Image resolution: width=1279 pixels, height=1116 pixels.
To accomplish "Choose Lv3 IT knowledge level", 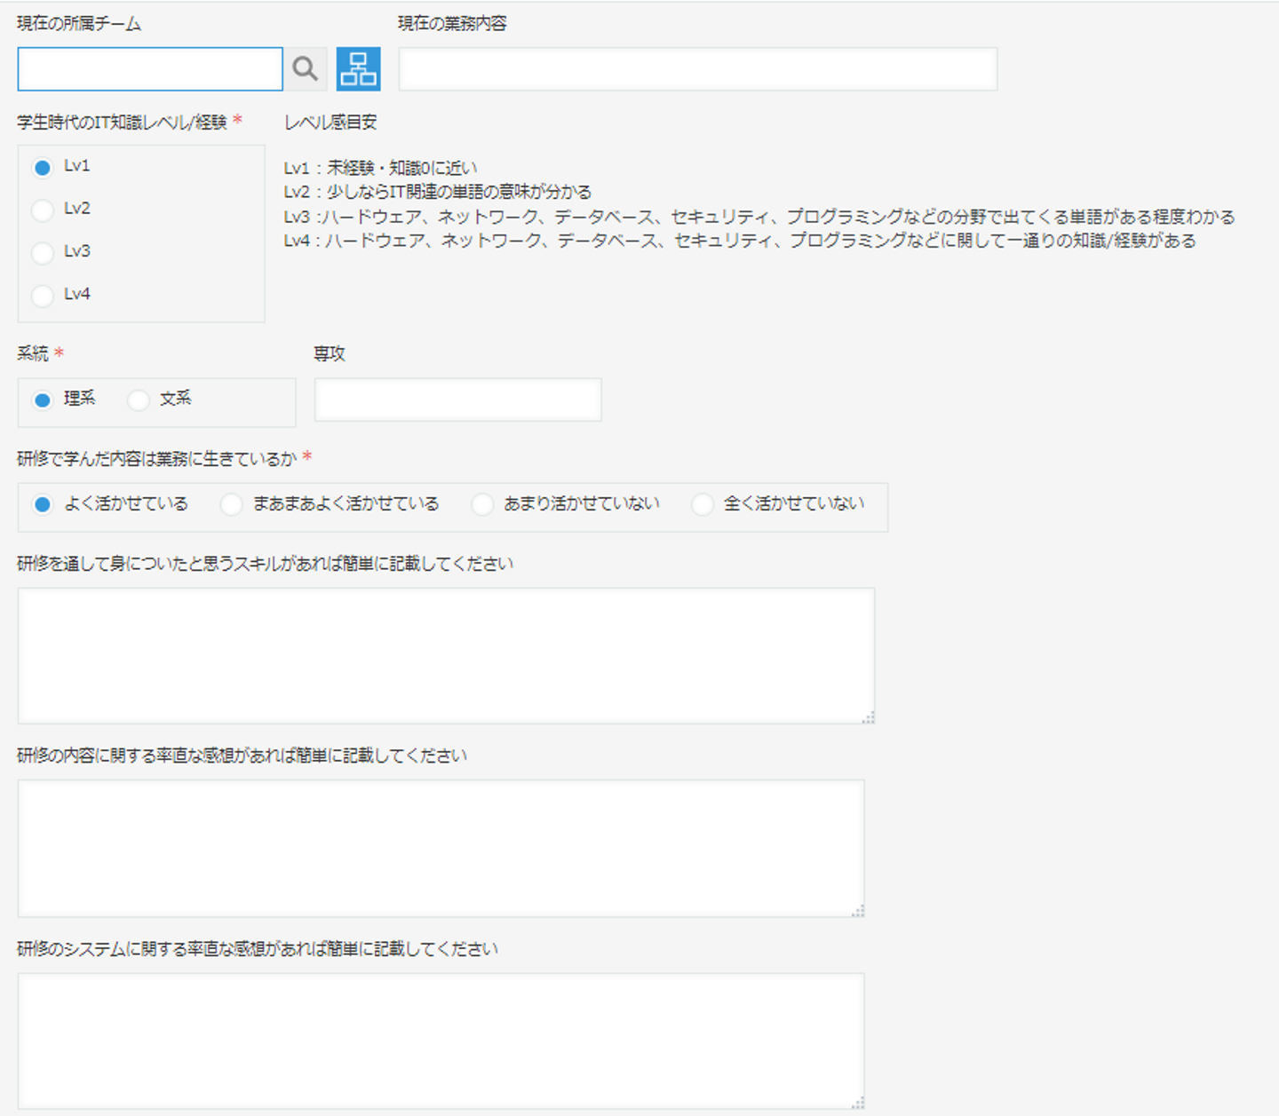I will (x=43, y=252).
